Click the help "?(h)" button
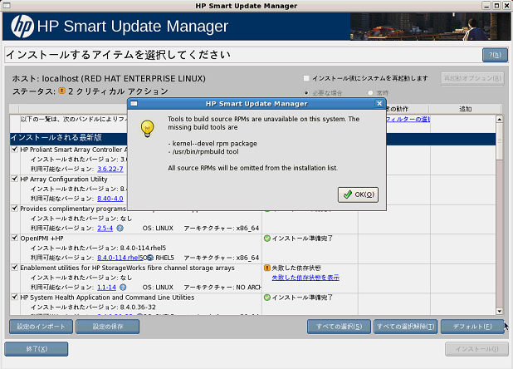 (495, 55)
